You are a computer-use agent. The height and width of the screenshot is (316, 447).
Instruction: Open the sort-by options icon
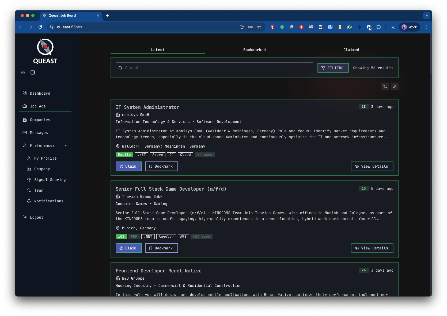tap(395, 86)
